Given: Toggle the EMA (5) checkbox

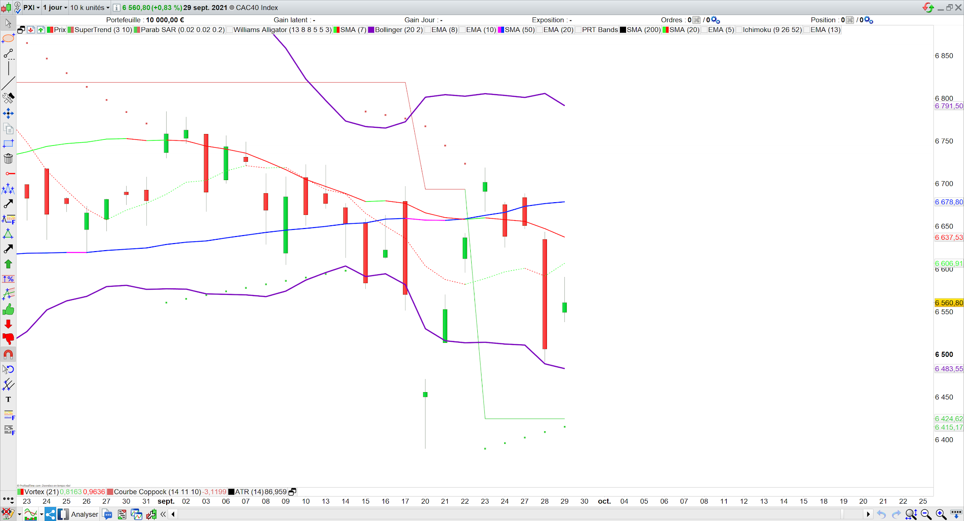Looking at the screenshot, I should click(704, 30).
